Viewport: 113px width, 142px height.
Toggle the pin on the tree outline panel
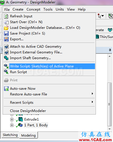110,50
